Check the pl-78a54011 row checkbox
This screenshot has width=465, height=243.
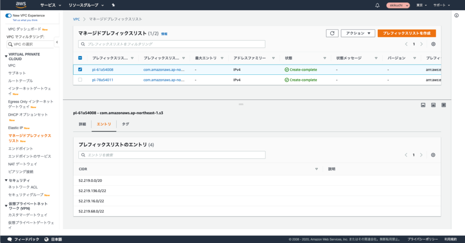tap(80, 80)
